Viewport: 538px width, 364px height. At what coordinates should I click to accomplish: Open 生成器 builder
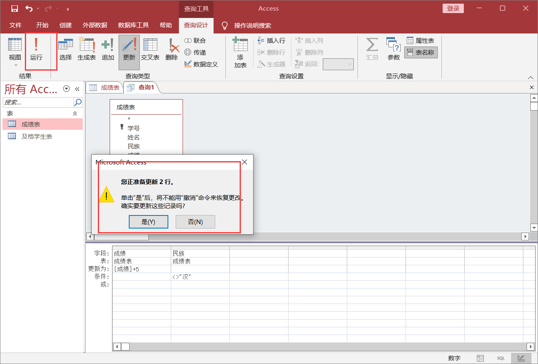pos(271,64)
